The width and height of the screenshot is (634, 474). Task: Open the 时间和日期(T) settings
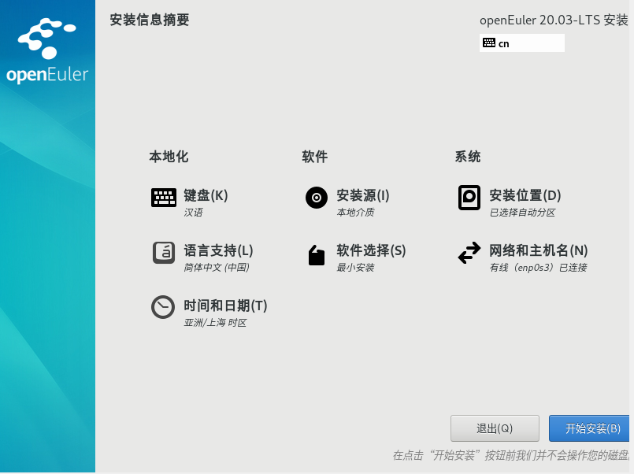coord(225,306)
